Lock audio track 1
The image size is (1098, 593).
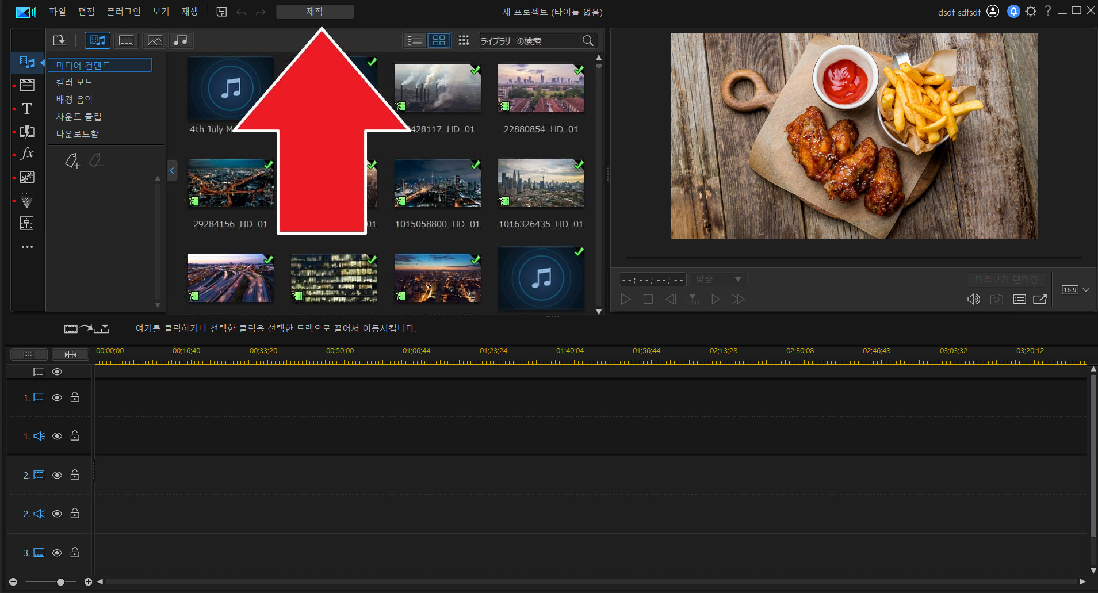coord(75,435)
